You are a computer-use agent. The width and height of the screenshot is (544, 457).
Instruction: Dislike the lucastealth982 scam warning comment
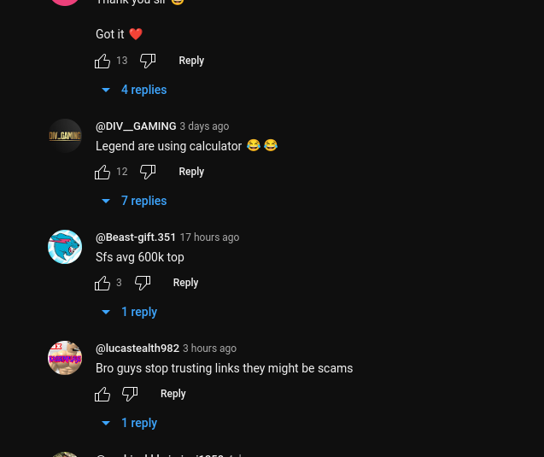point(130,394)
